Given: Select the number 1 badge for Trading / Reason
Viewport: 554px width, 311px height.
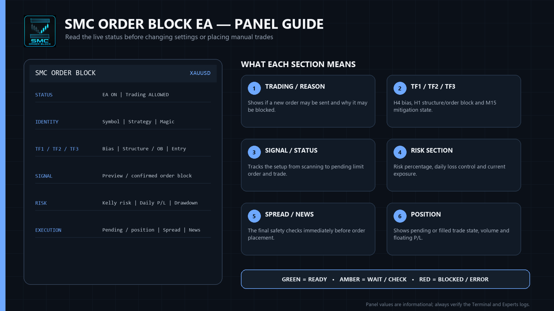Looking at the screenshot, I should [254, 88].
